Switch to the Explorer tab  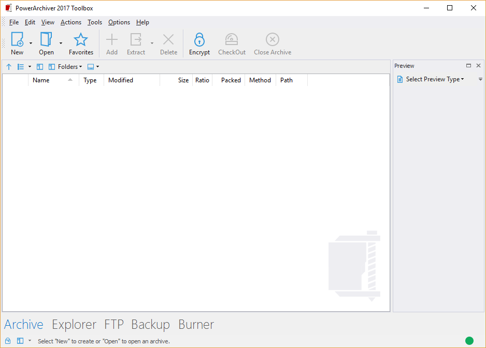74,325
